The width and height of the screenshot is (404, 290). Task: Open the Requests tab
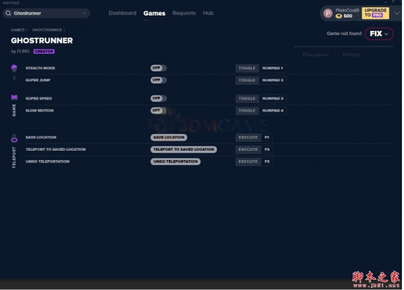pyautogui.click(x=184, y=13)
